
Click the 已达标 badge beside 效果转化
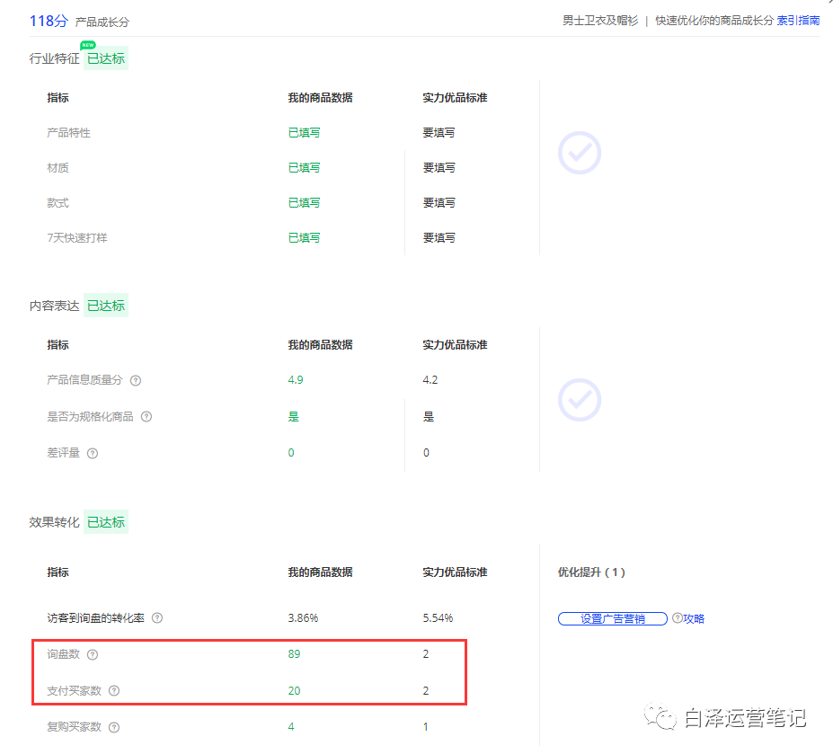coord(105,521)
